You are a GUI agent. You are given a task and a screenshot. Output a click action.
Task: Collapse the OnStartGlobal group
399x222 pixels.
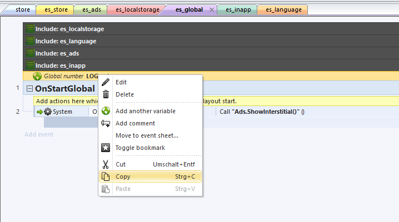click(30, 88)
